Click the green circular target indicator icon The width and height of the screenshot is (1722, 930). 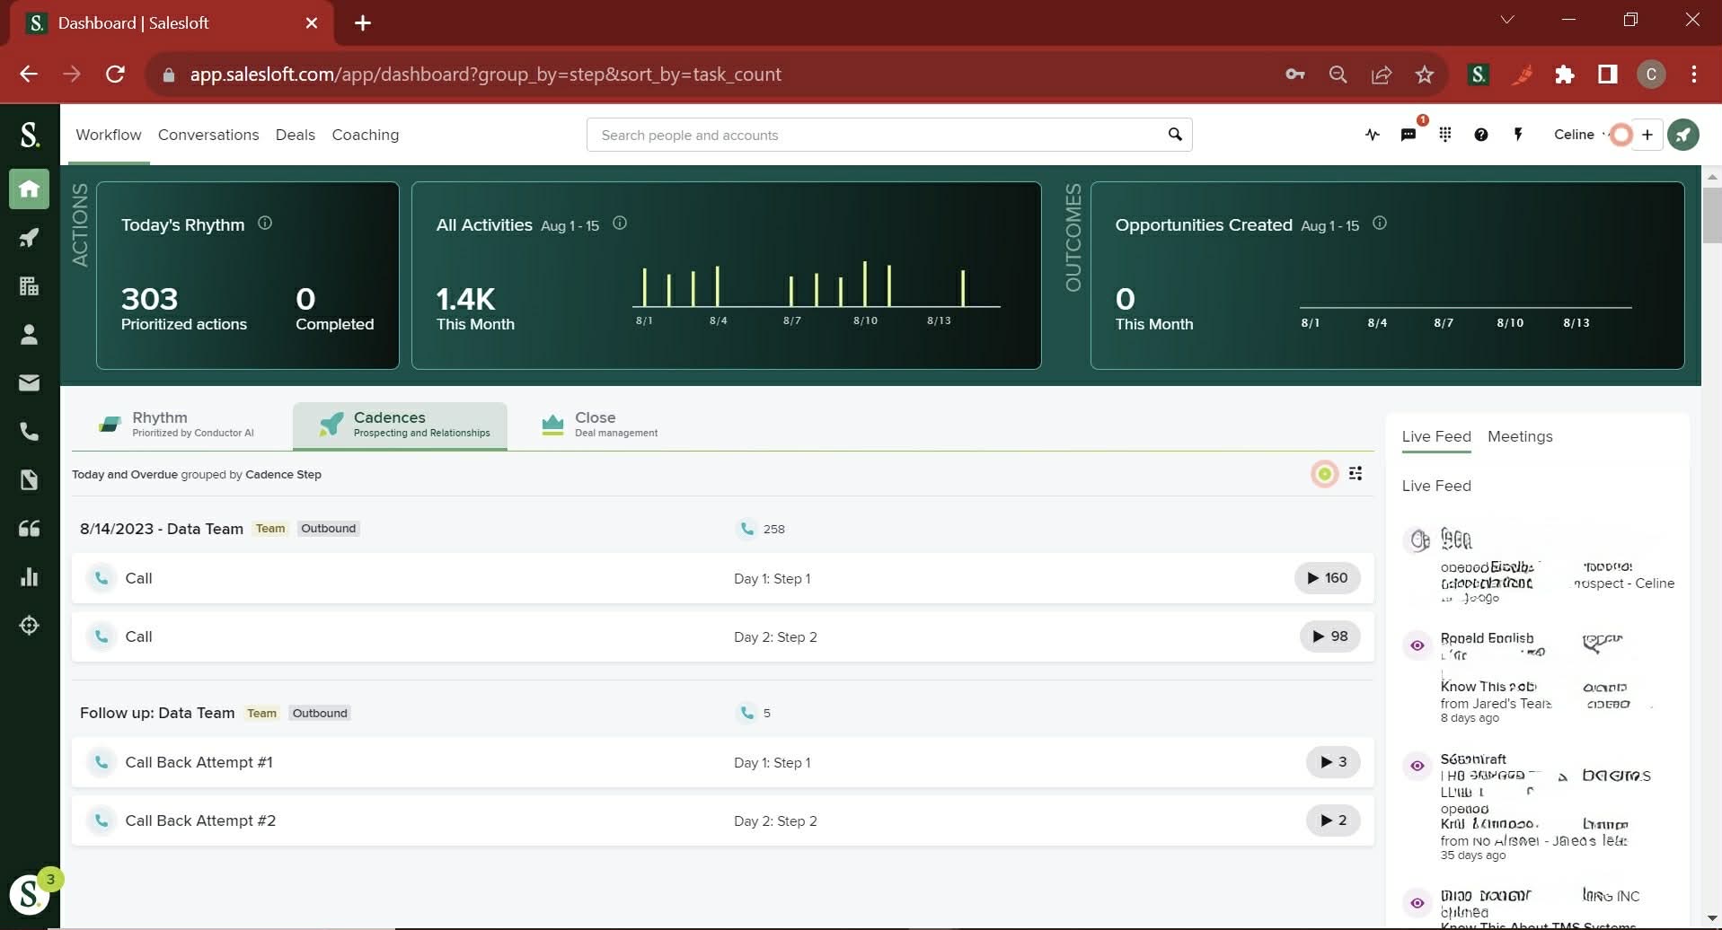(1325, 474)
